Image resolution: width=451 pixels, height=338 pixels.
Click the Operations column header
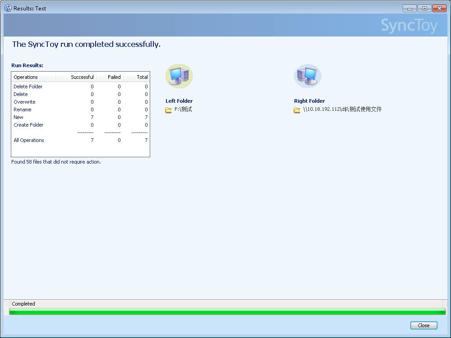(x=33, y=77)
